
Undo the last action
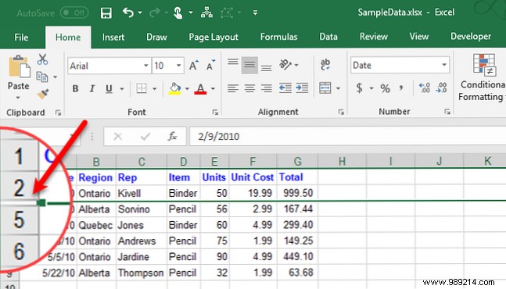(128, 12)
